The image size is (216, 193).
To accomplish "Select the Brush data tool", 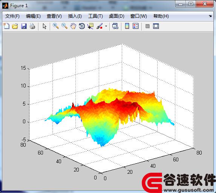I will [x=100, y=26].
